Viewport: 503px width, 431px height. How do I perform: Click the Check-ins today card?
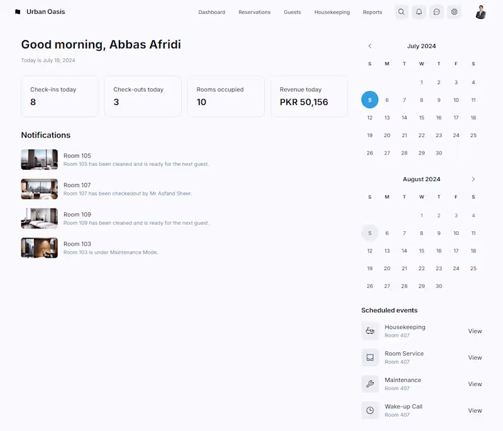pyautogui.click(x=60, y=96)
